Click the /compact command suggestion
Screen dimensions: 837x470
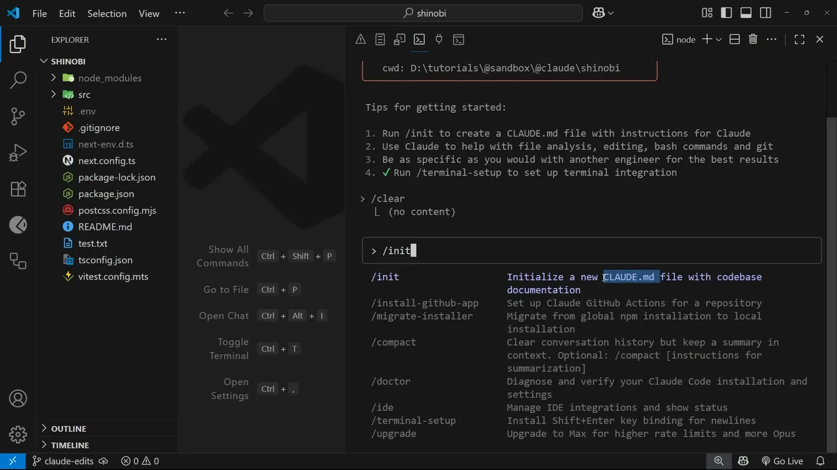[393, 343]
